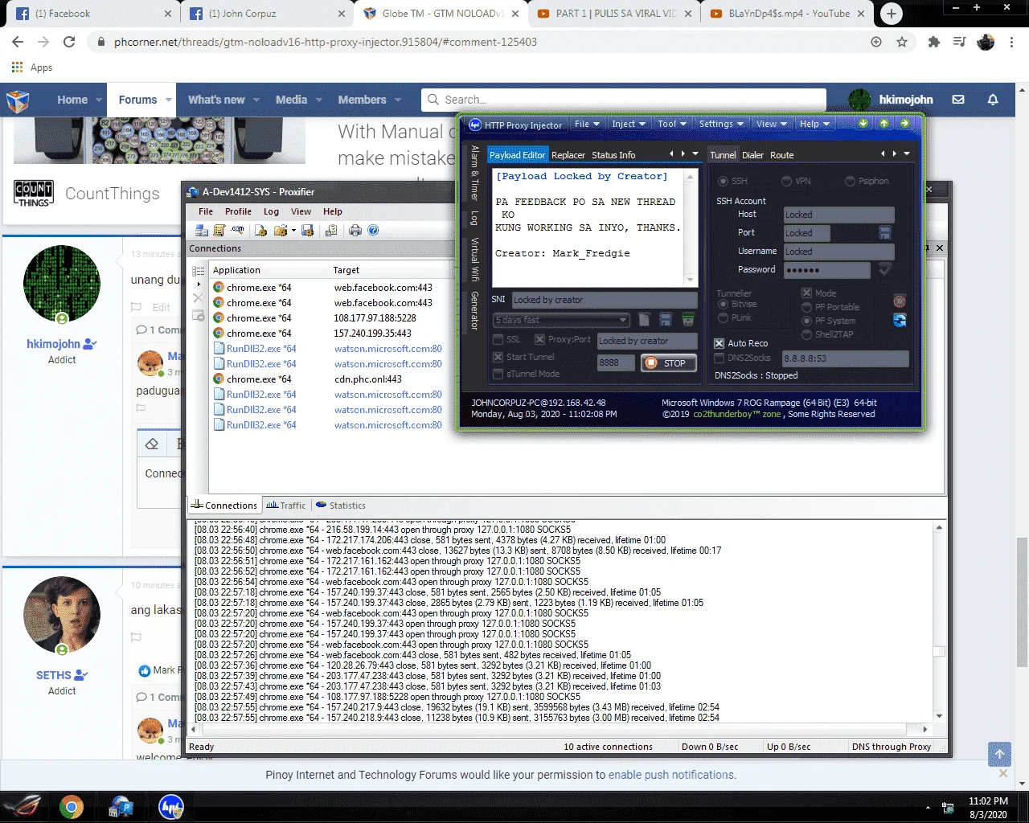Open the View dropdown in HTTP Proxy Injector

(x=772, y=125)
